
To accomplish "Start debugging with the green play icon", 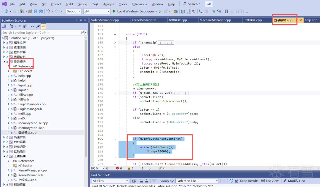I will [114, 12].
